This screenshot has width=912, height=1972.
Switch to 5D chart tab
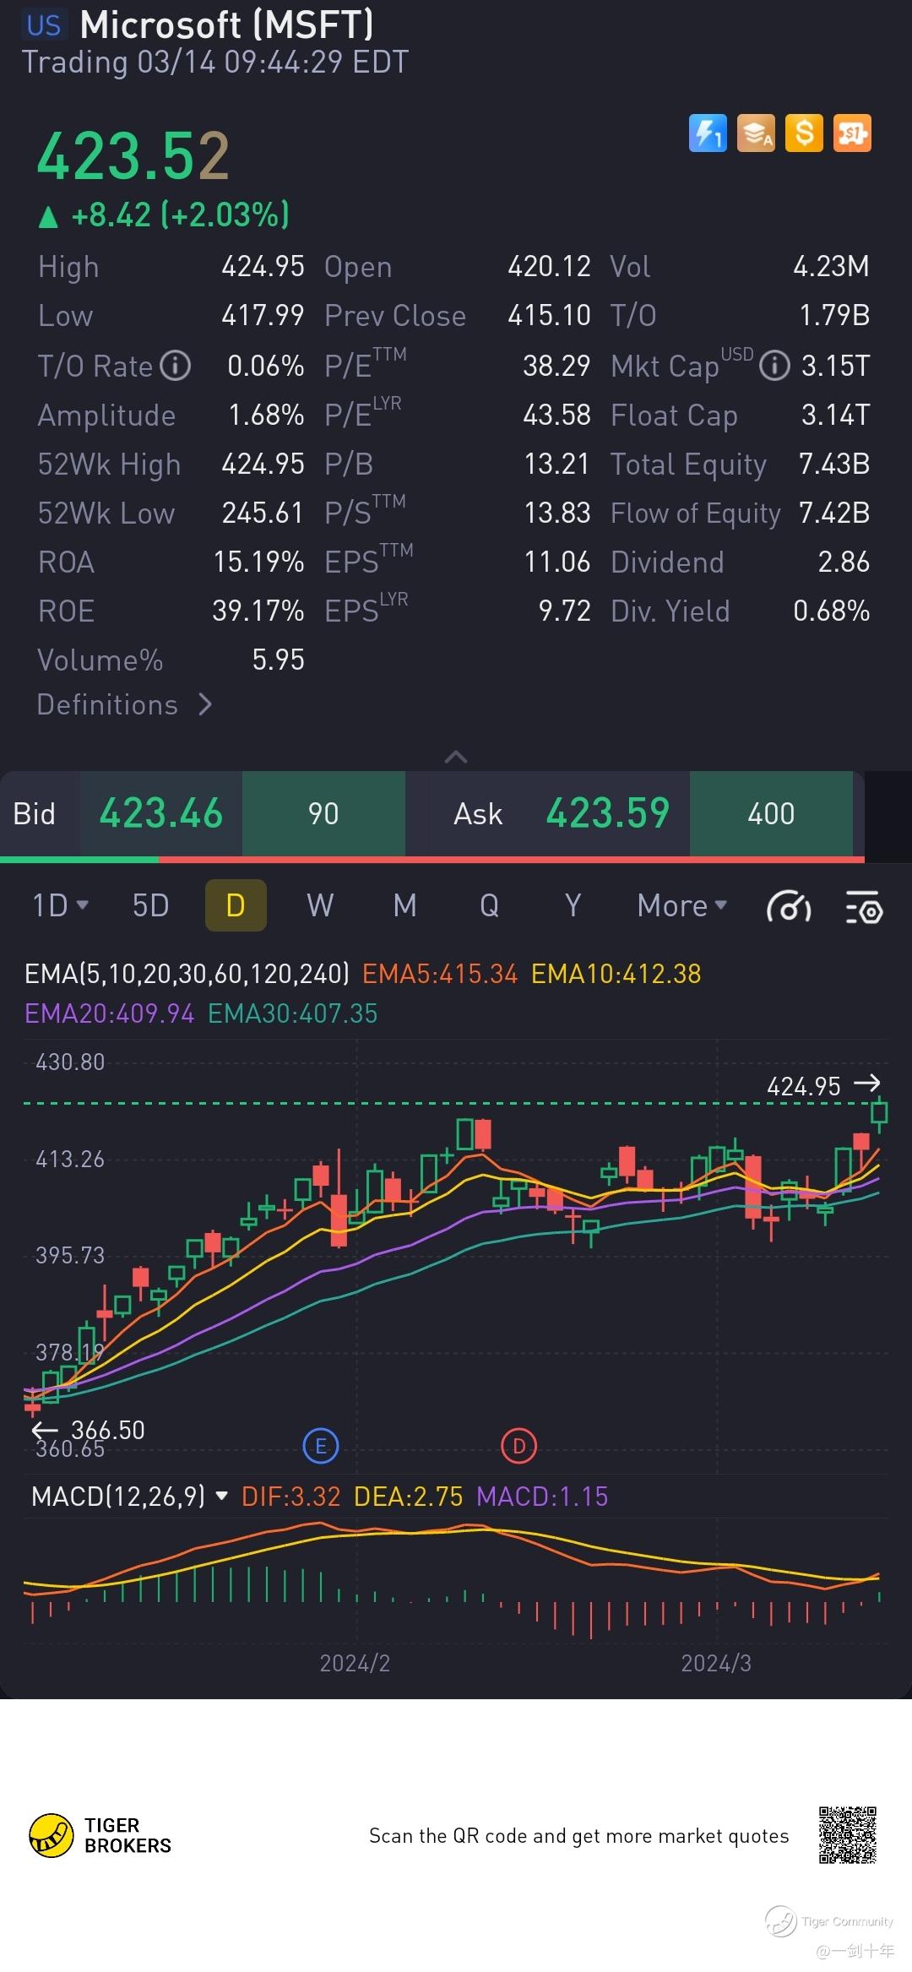tap(151, 905)
